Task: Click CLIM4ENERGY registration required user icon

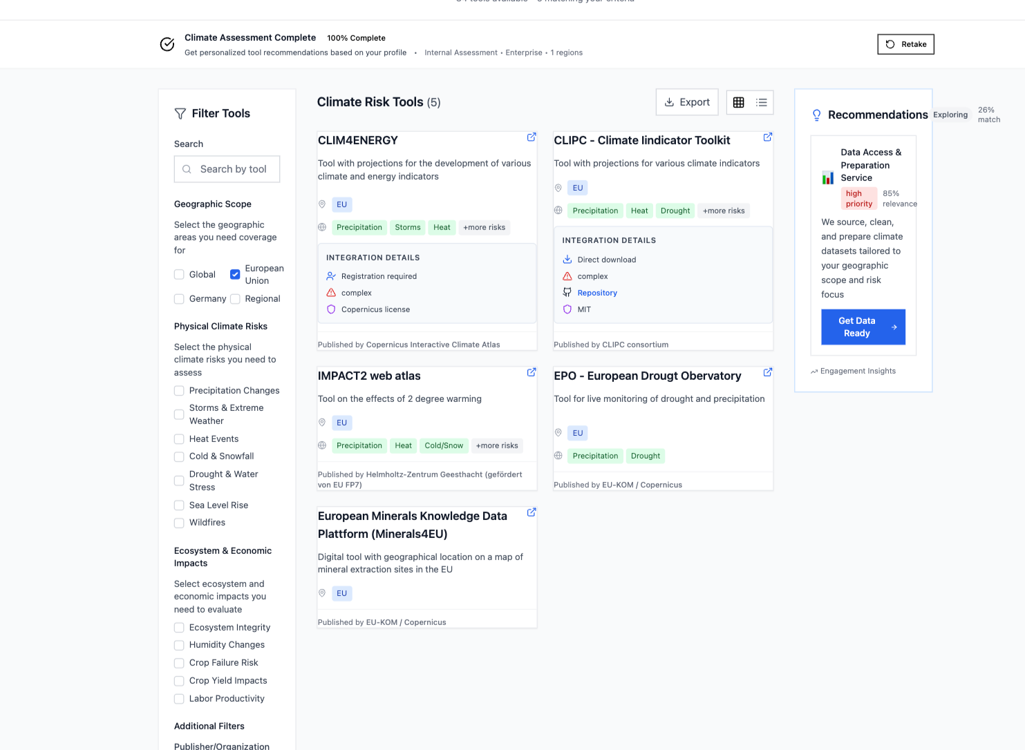Action: [331, 276]
